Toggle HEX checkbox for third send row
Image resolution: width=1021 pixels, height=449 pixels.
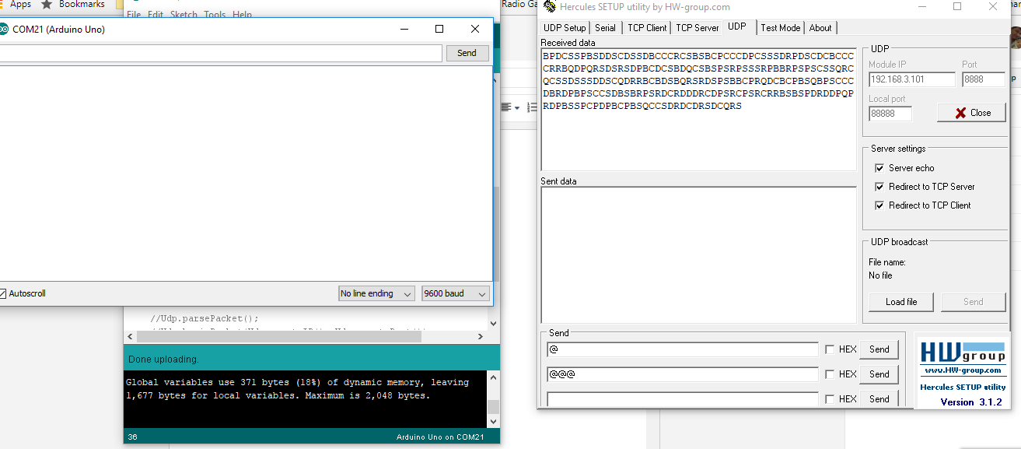(830, 399)
